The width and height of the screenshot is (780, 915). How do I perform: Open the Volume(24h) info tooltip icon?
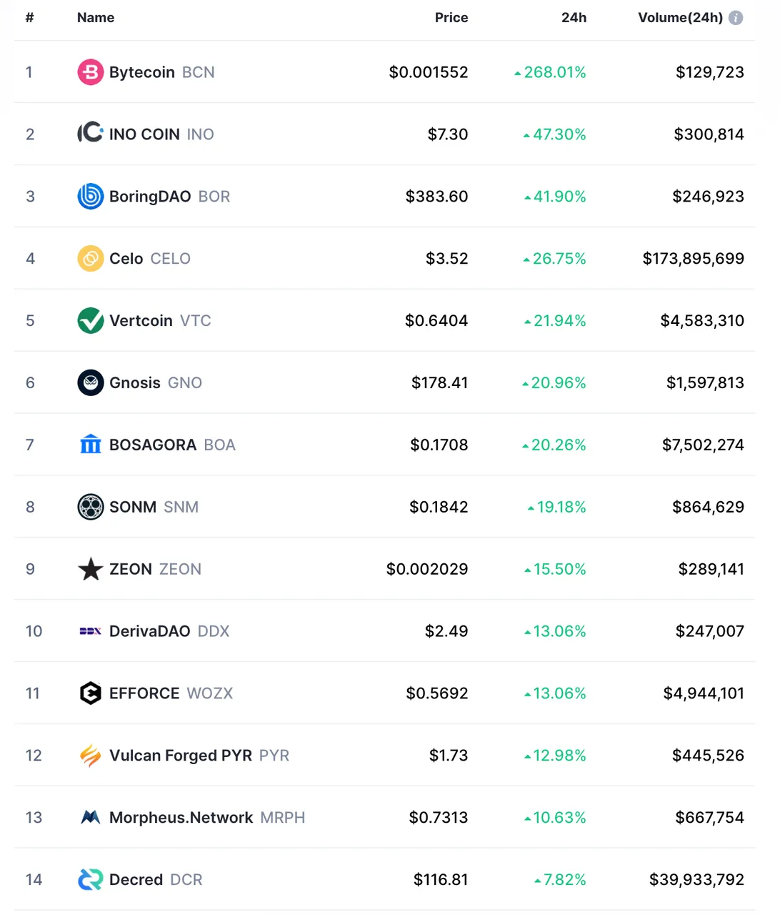pyautogui.click(x=736, y=18)
